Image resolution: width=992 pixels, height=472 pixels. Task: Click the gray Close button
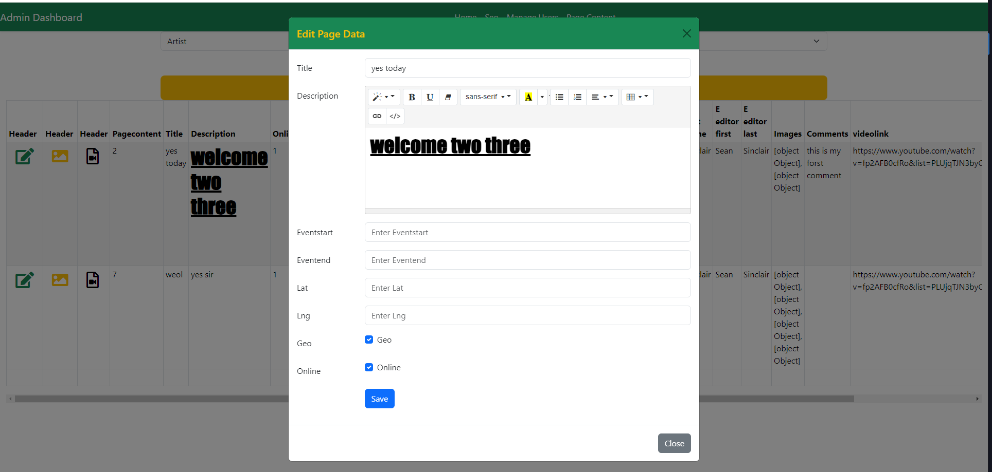tap(674, 443)
